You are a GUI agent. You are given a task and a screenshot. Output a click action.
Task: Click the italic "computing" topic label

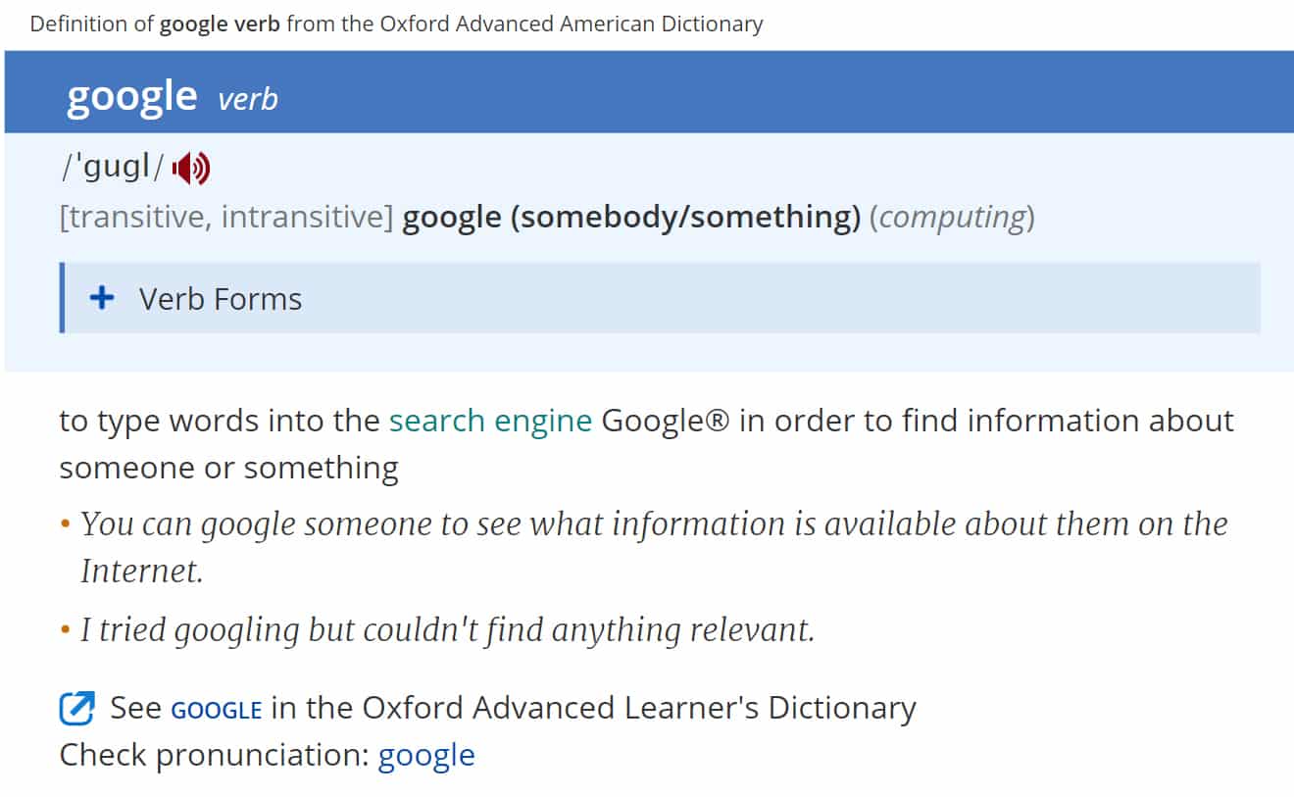click(x=952, y=217)
